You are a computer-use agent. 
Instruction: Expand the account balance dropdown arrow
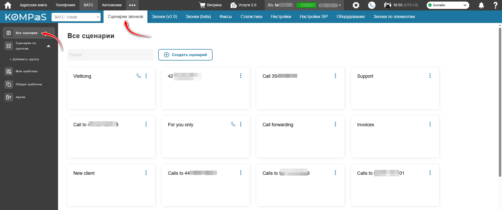340,5
